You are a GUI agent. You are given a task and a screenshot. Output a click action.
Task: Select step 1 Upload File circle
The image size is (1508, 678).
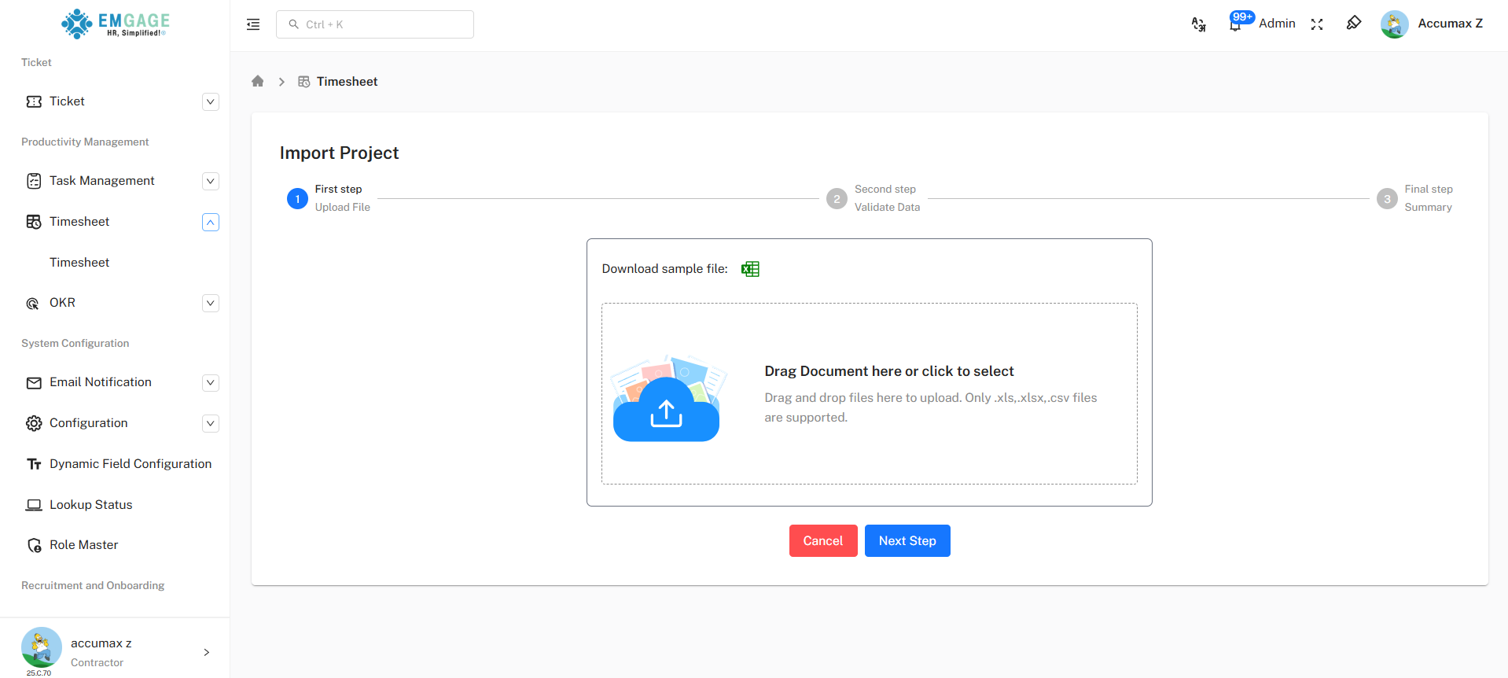[297, 199]
